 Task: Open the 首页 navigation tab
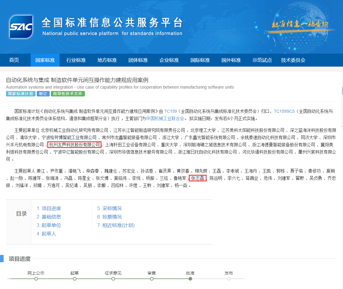(x=14, y=60)
